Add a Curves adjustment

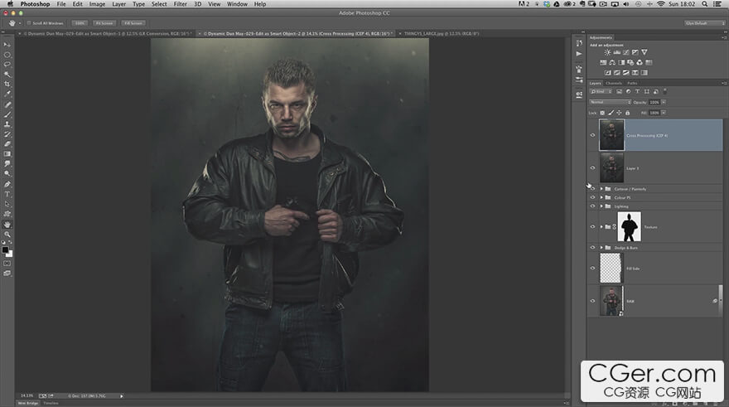(625, 52)
